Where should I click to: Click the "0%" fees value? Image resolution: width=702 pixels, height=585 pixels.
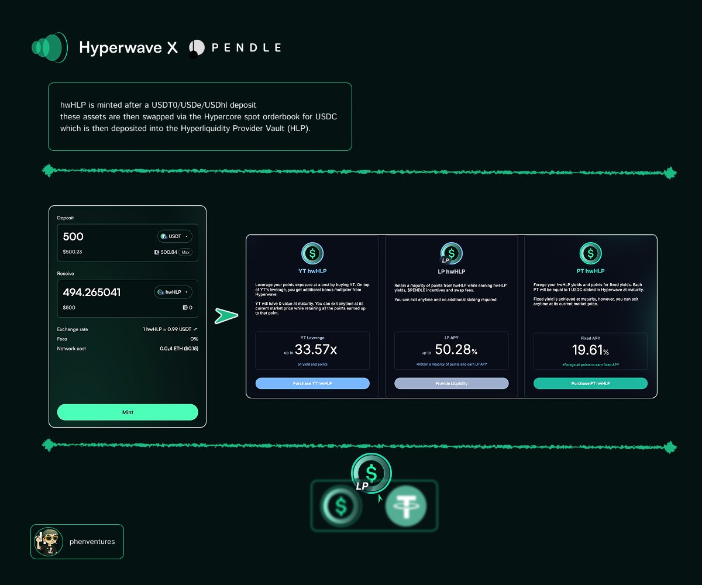point(194,339)
